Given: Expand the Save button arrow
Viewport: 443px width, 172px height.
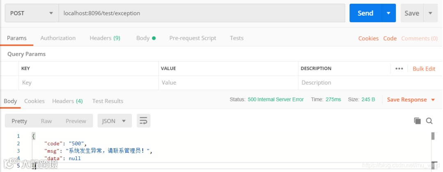Looking at the screenshot, I should coord(430,13).
